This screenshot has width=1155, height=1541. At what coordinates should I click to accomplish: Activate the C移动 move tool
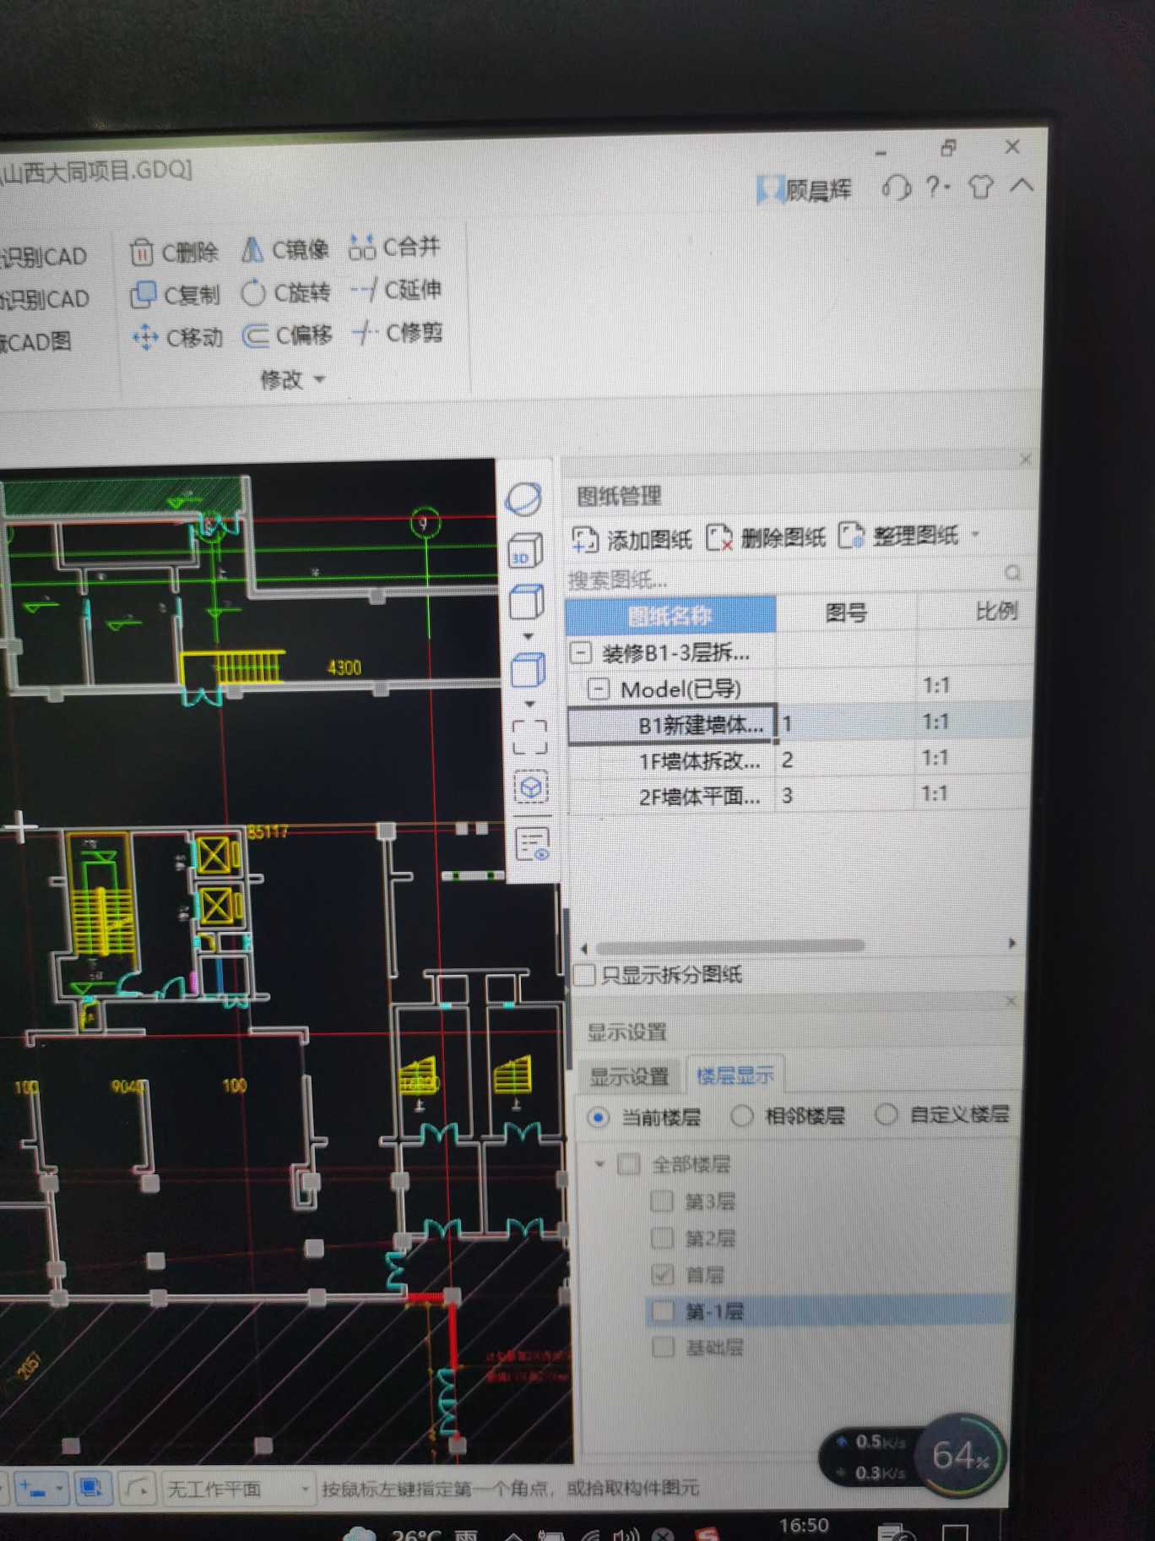click(x=177, y=338)
